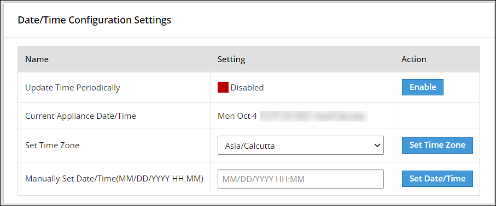Click the Name column header

pyautogui.click(x=37, y=59)
